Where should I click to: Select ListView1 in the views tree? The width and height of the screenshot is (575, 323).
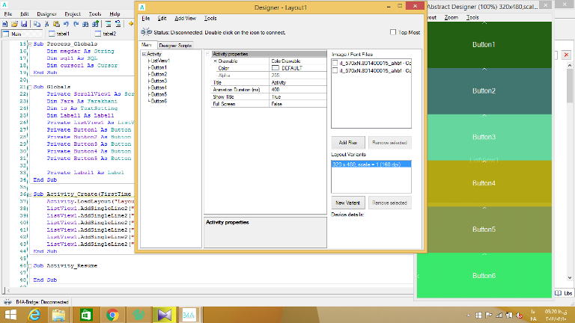click(x=160, y=61)
